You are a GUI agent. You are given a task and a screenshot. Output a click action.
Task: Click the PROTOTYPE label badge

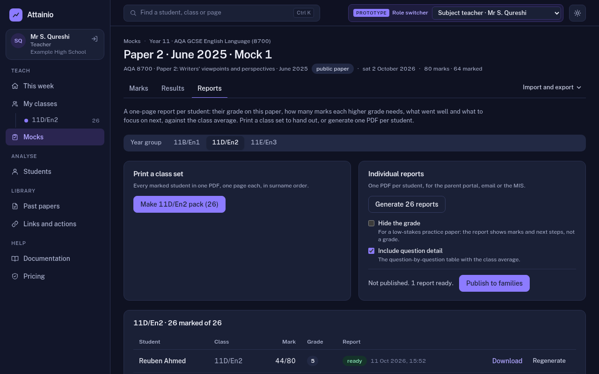click(x=371, y=13)
